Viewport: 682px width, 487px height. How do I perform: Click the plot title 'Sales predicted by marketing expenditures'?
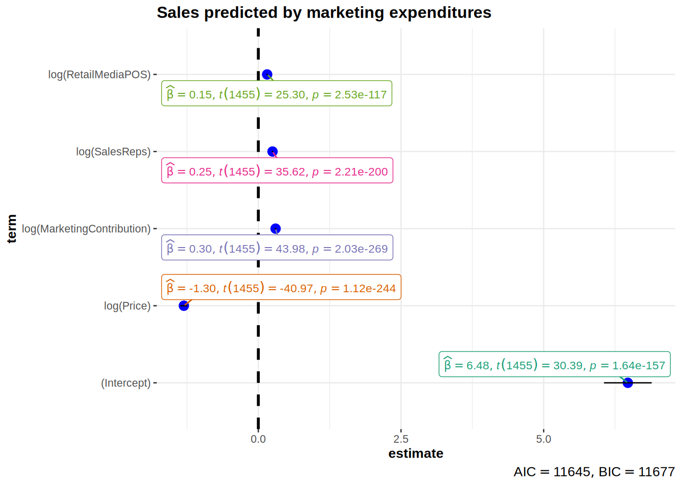324,12
